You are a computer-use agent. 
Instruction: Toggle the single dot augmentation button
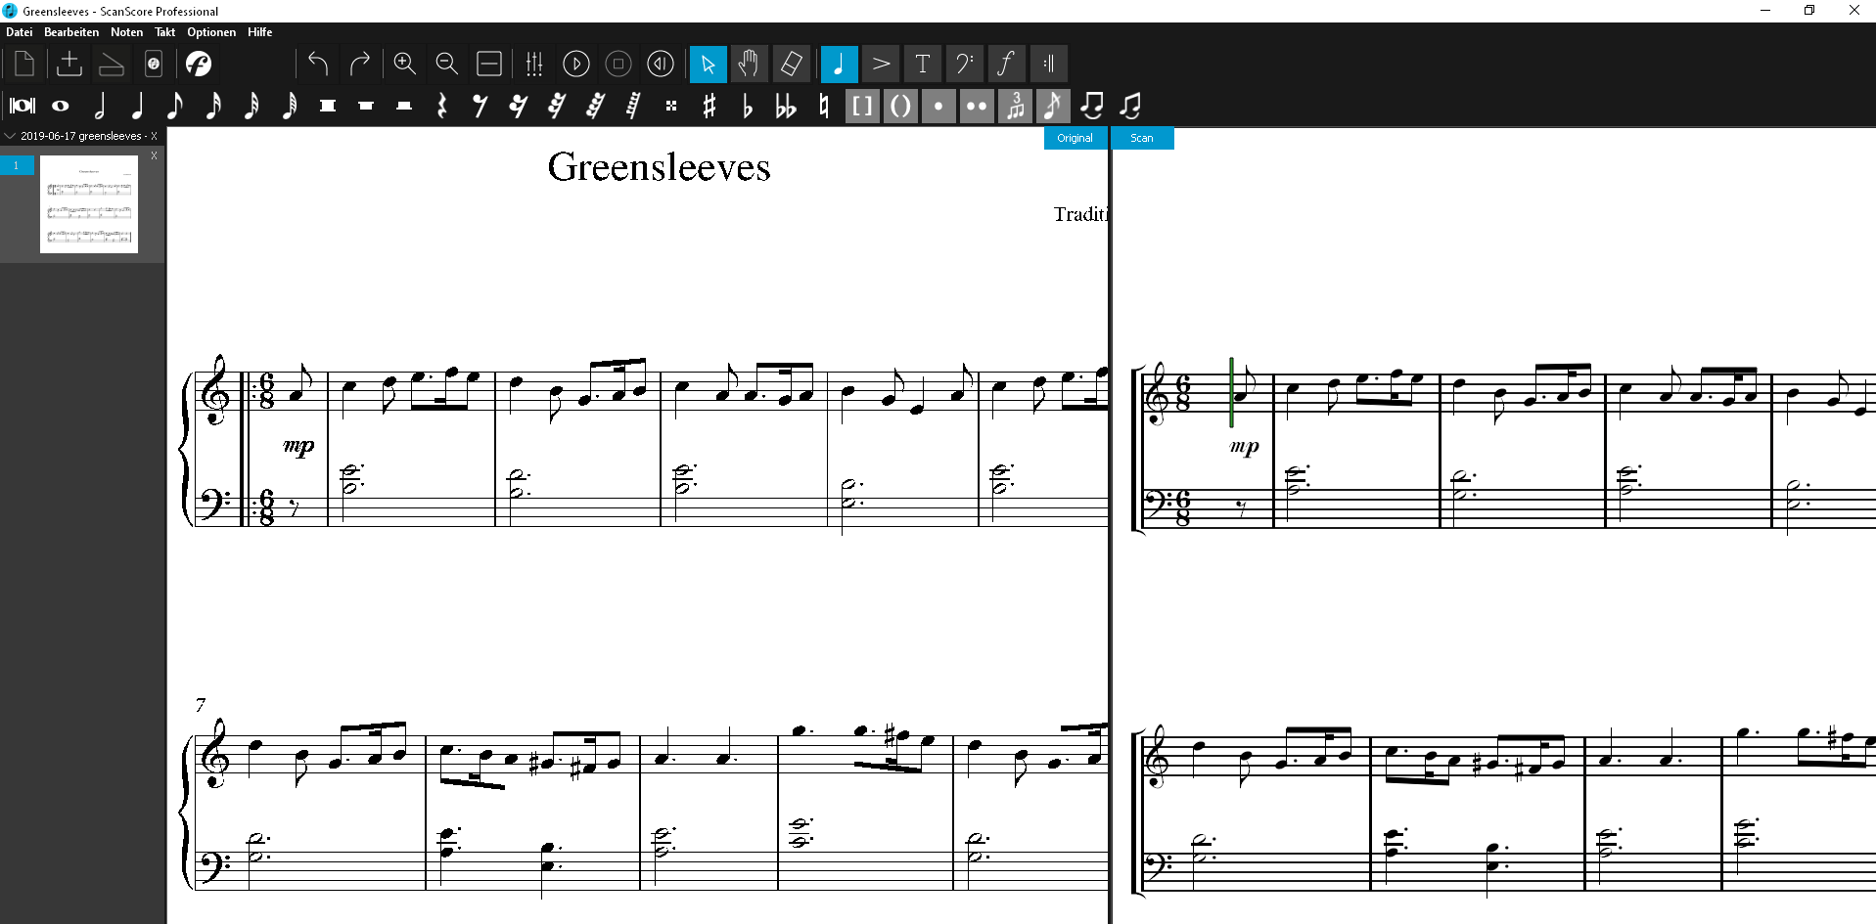coord(938,106)
